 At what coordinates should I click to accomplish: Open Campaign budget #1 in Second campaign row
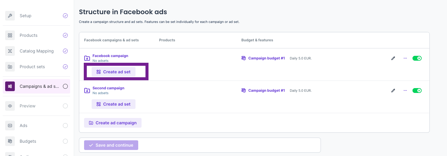pyautogui.click(x=266, y=91)
